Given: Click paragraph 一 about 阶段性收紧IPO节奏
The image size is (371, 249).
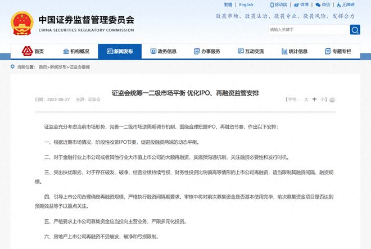Looking at the screenshot, I should (122, 142).
